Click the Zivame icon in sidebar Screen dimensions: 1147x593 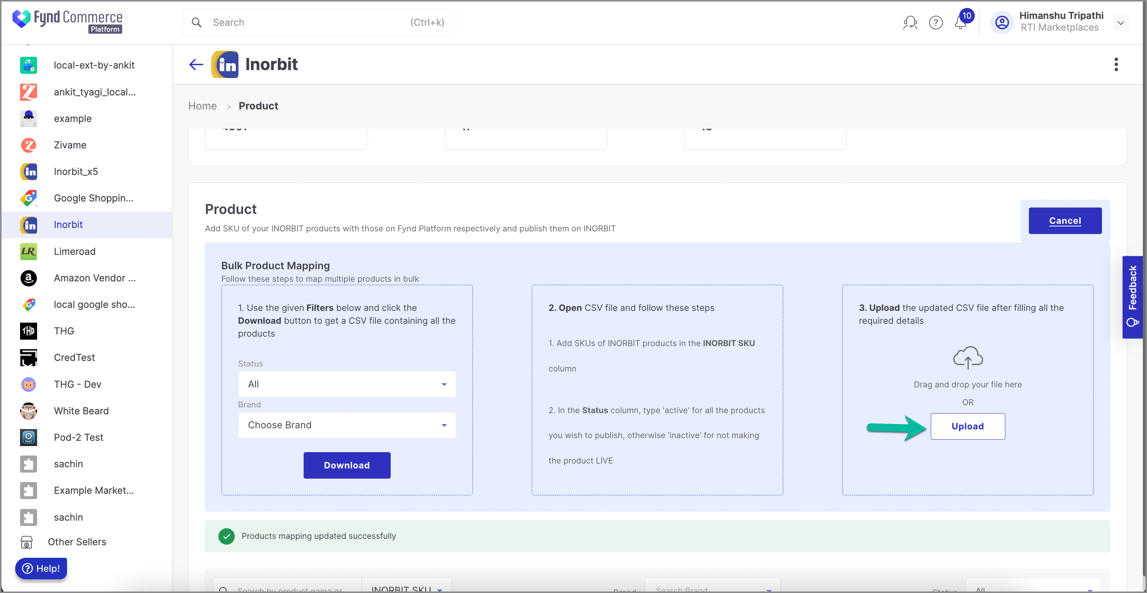tap(28, 145)
